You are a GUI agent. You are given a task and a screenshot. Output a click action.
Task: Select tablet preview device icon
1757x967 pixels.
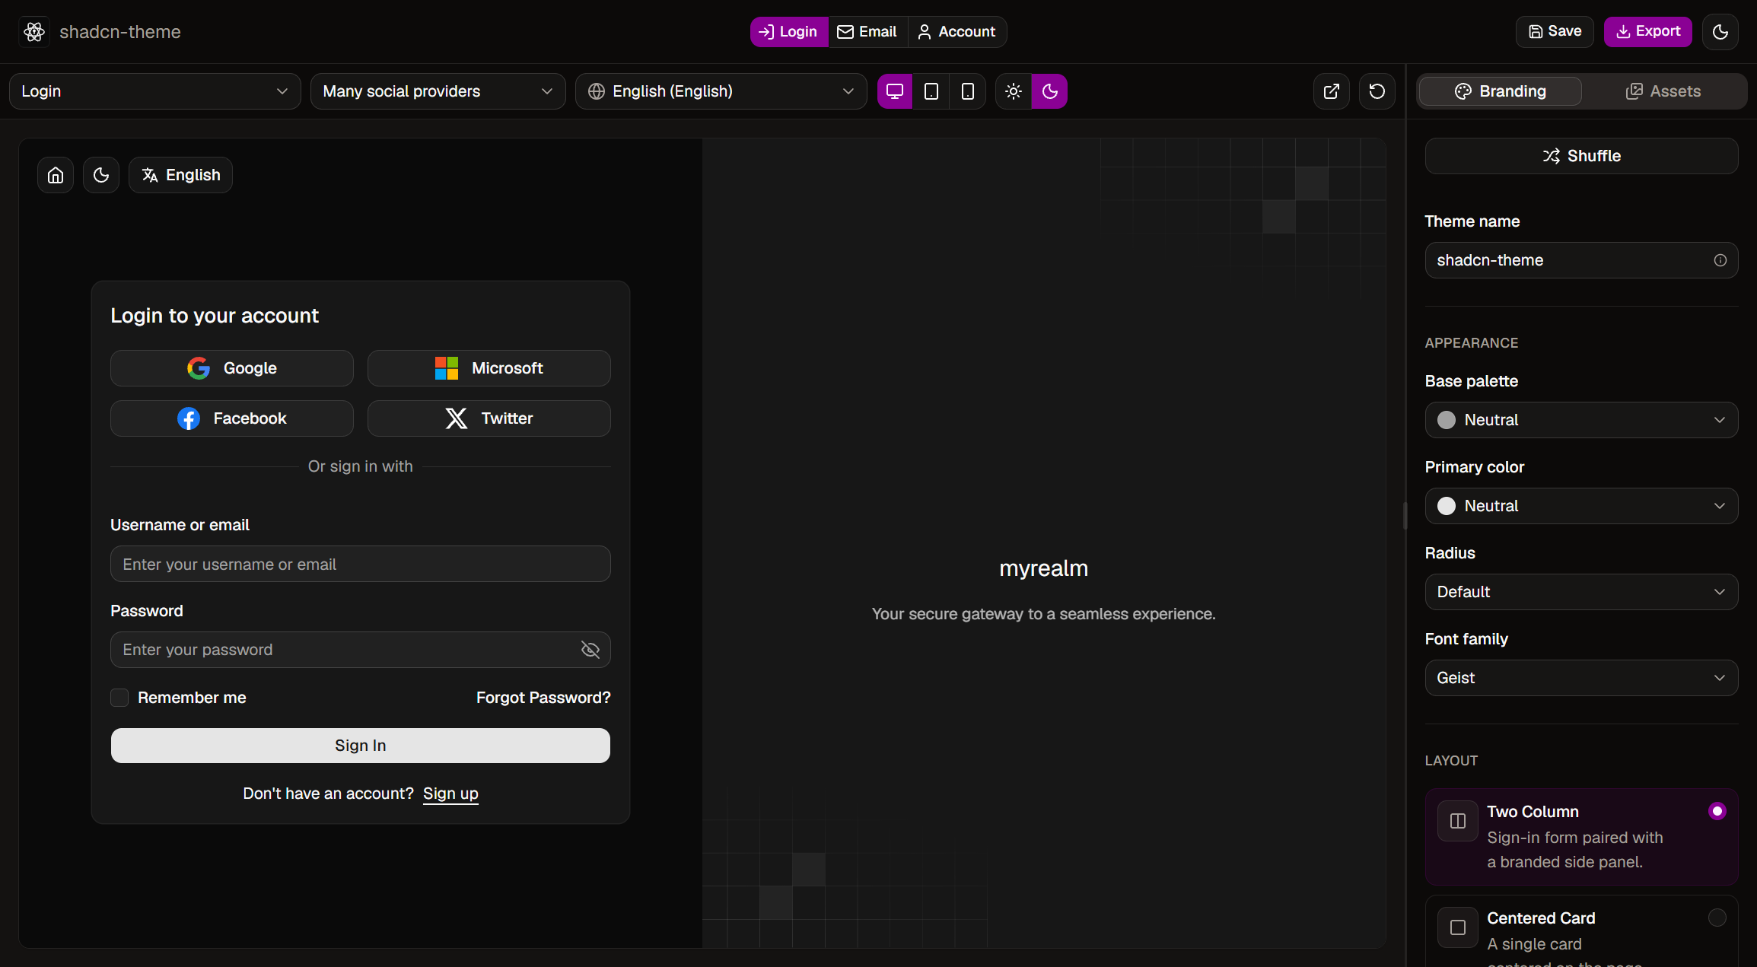[x=931, y=91]
